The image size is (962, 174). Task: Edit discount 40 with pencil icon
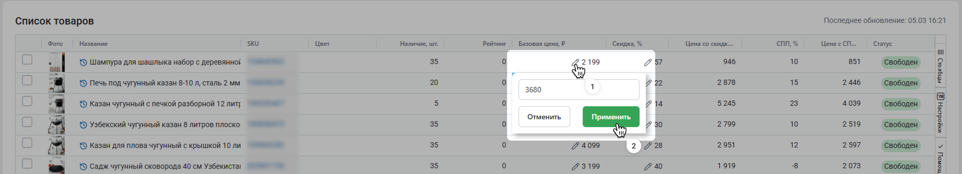click(648, 166)
